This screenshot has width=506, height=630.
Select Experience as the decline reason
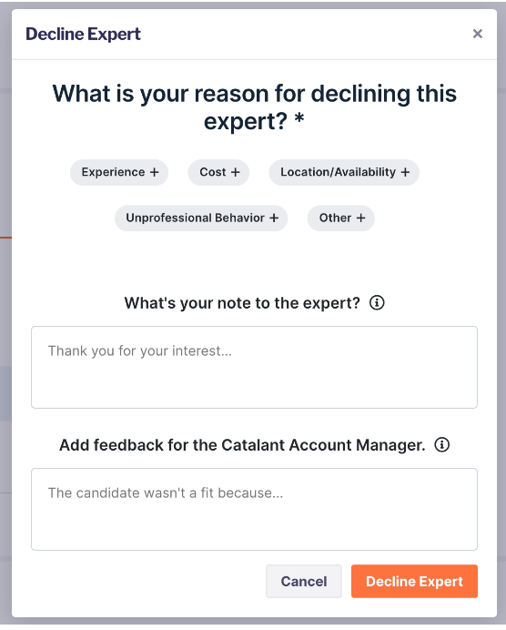click(x=113, y=172)
